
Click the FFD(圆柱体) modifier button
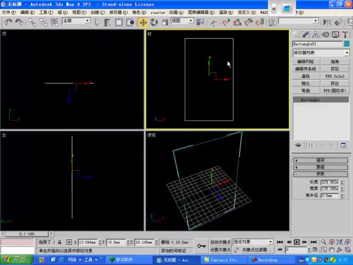coord(335,90)
